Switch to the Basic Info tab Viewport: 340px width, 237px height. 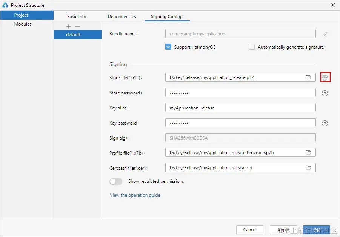tap(77, 17)
